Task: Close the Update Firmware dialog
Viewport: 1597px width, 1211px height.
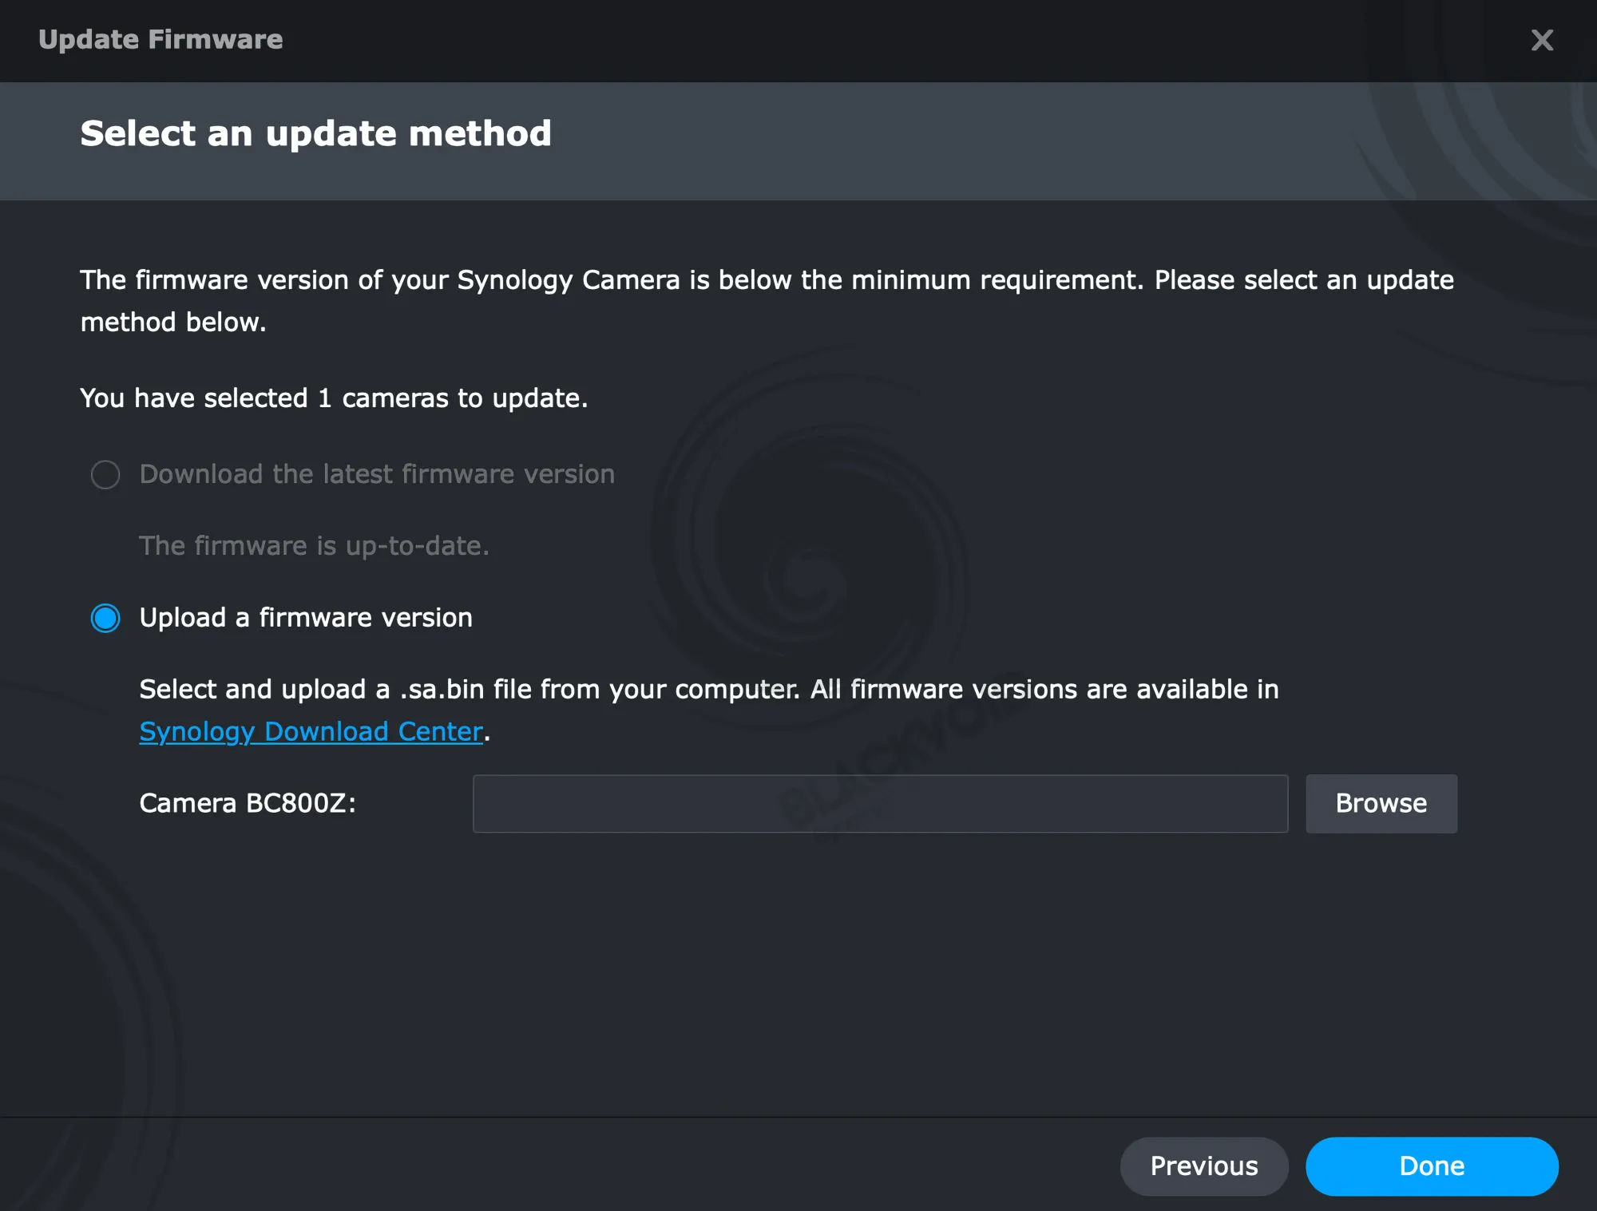Action: pos(1542,40)
